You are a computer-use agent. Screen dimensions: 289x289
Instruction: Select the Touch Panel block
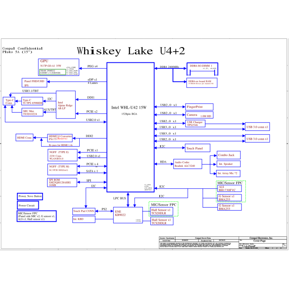click(198, 148)
